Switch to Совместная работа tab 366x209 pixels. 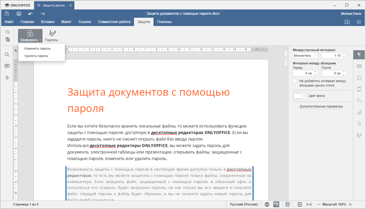[x=114, y=22]
